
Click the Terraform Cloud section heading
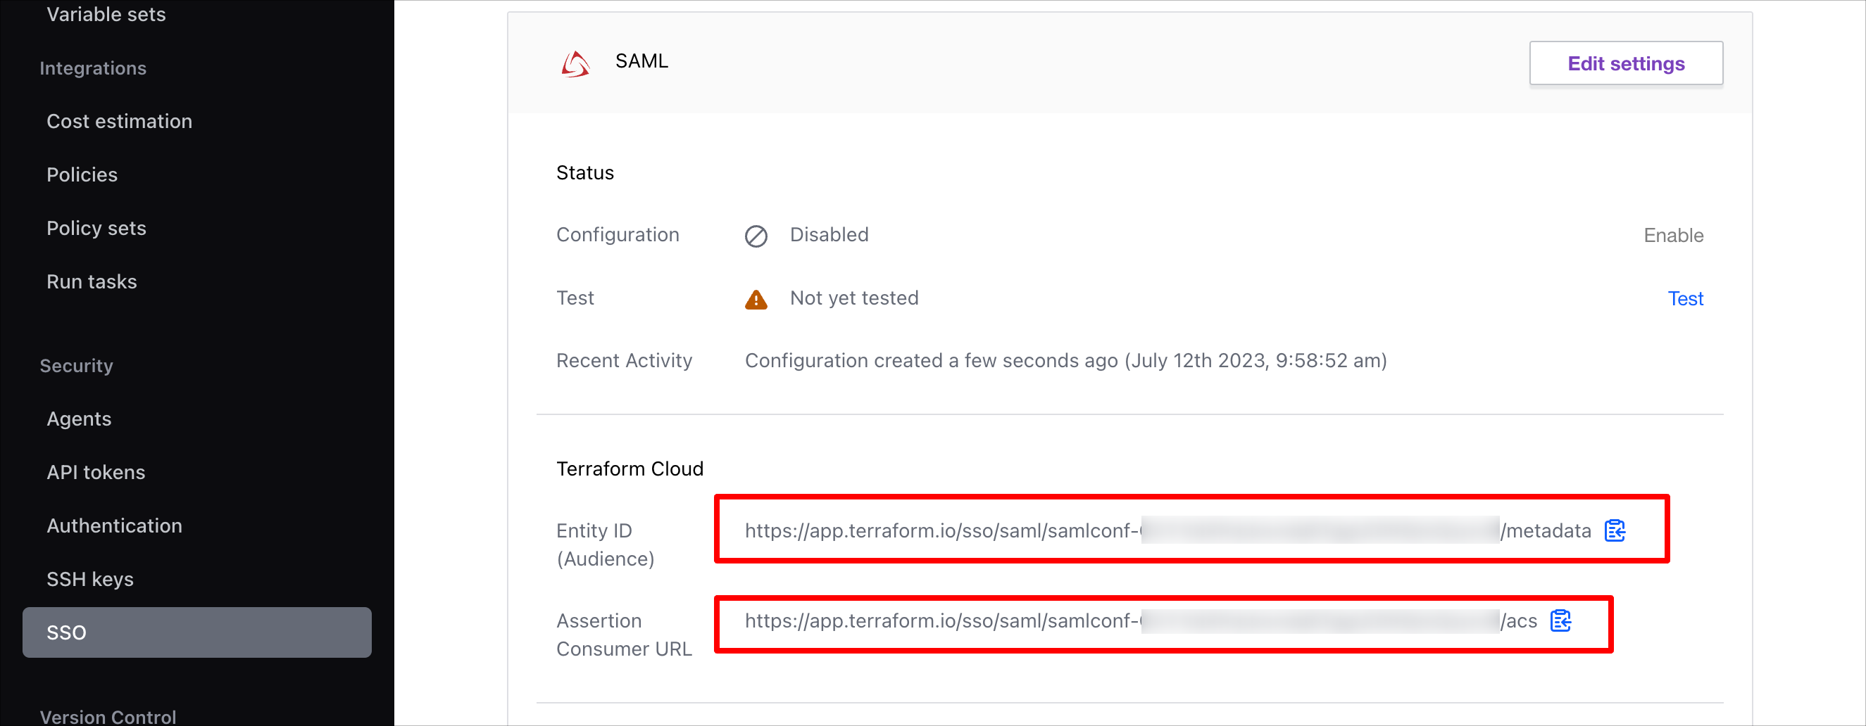click(x=630, y=469)
